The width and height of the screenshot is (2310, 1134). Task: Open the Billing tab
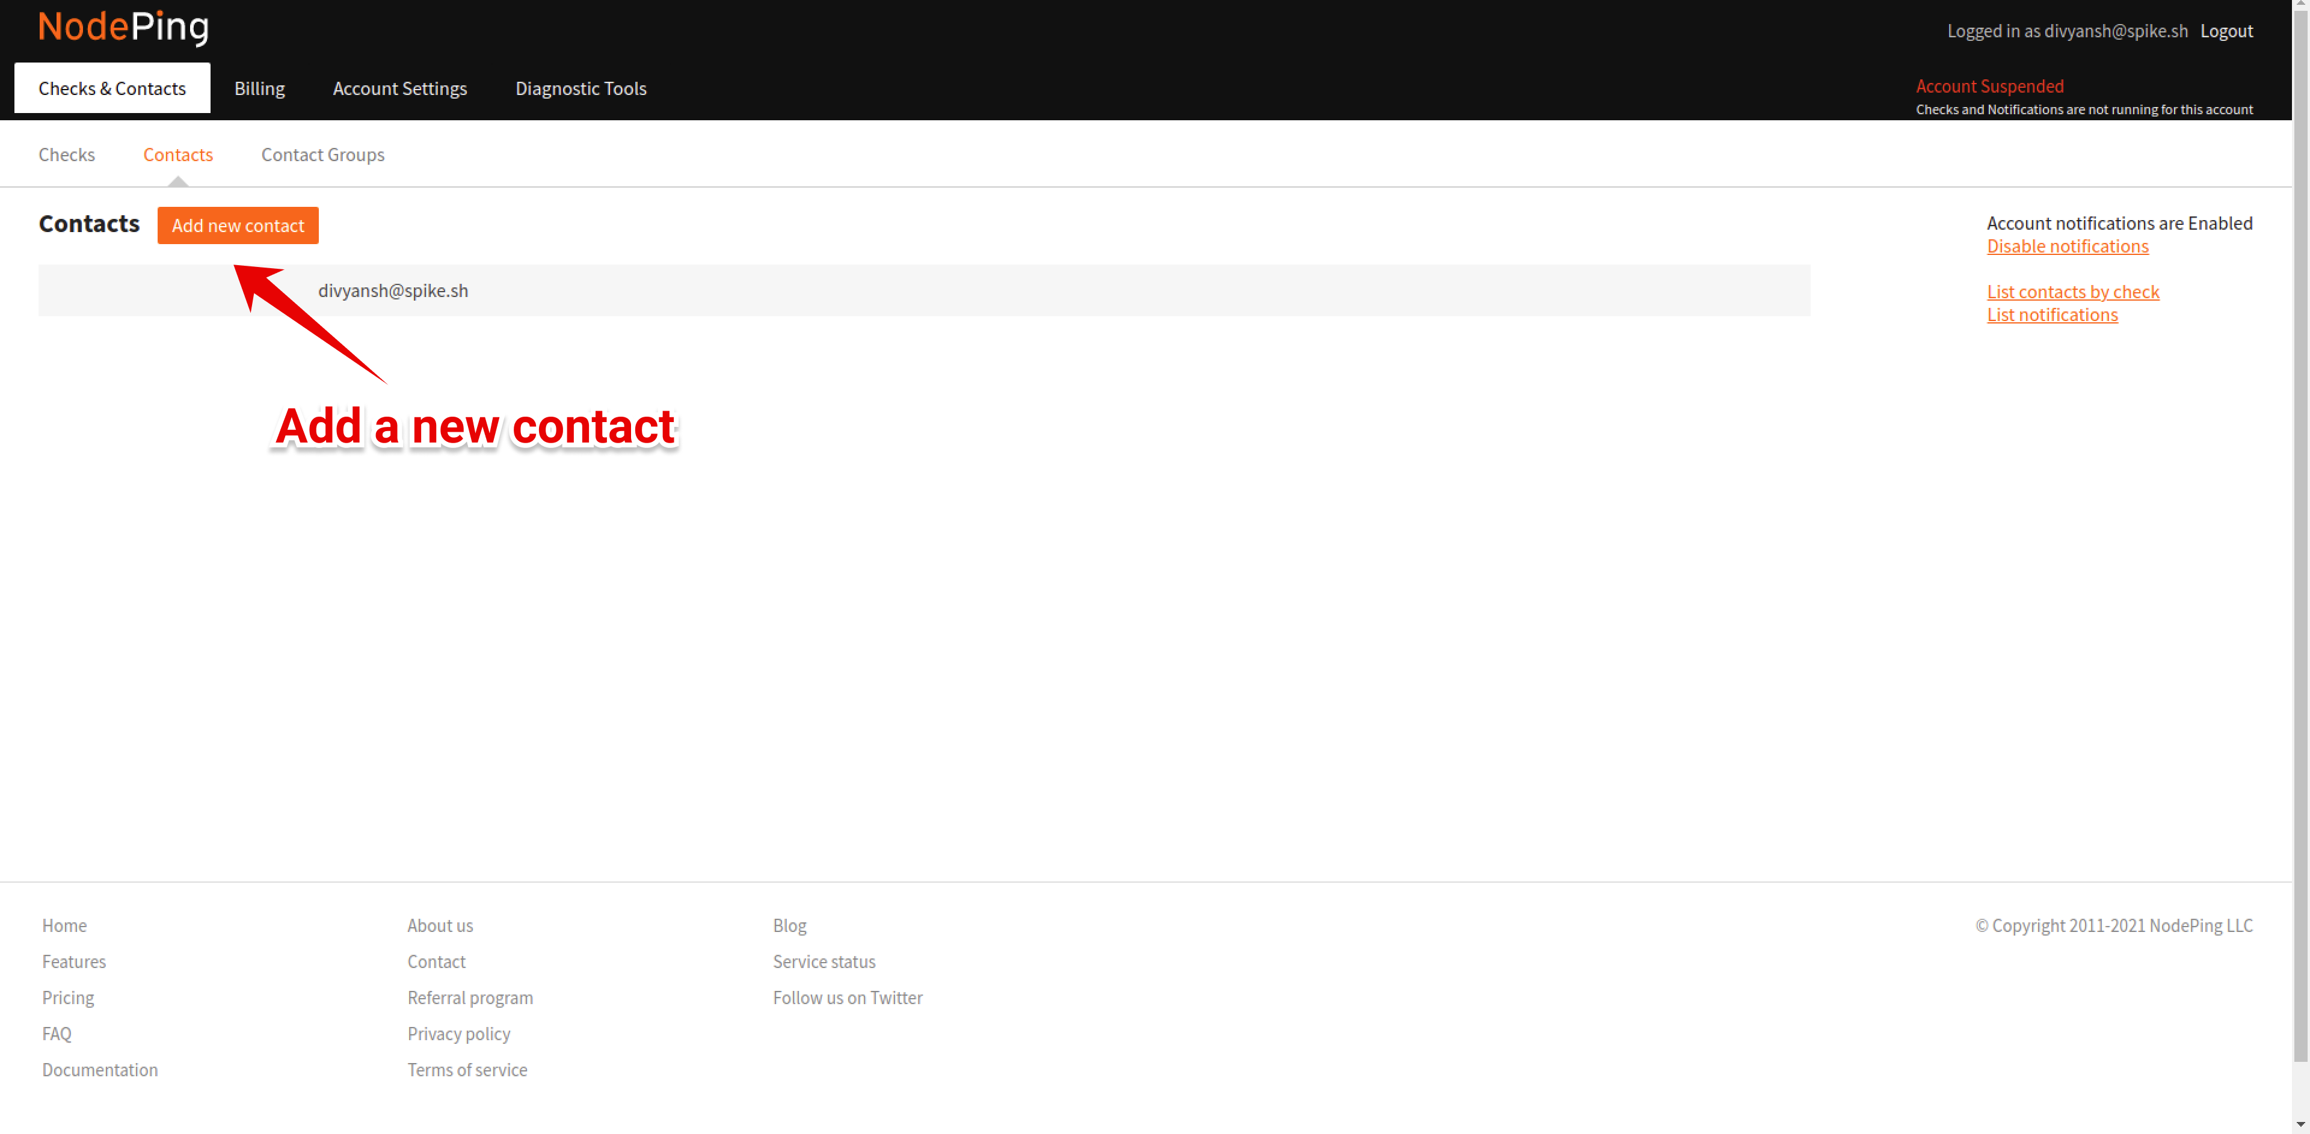click(x=259, y=88)
